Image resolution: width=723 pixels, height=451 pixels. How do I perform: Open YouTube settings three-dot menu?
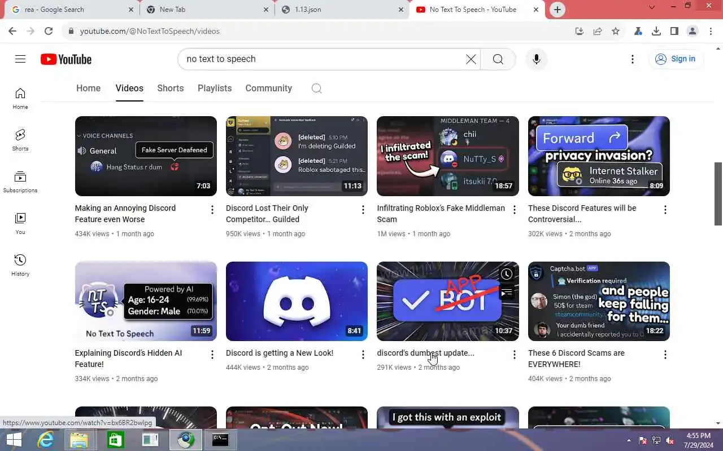633,59
